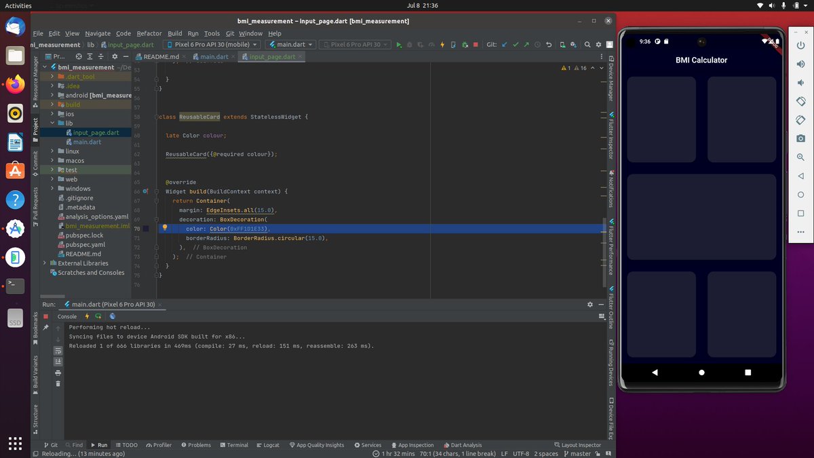Commit changes using the Git check icon

pos(516,45)
